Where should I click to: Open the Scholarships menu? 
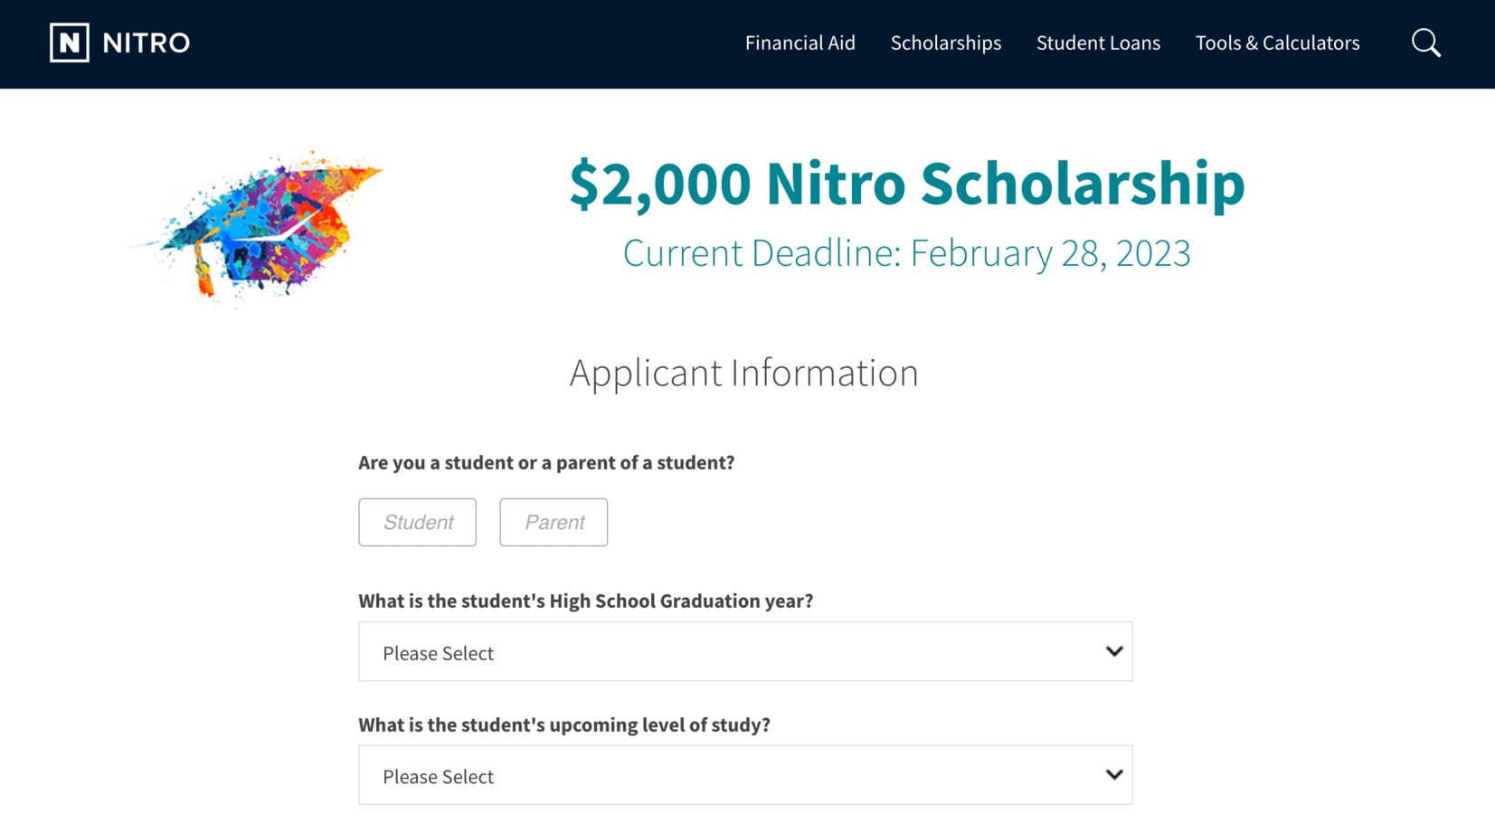point(946,43)
